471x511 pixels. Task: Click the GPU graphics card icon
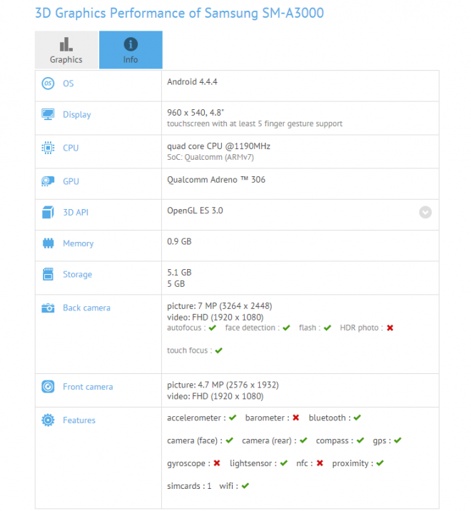pyautogui.click(x=48, y=181)
